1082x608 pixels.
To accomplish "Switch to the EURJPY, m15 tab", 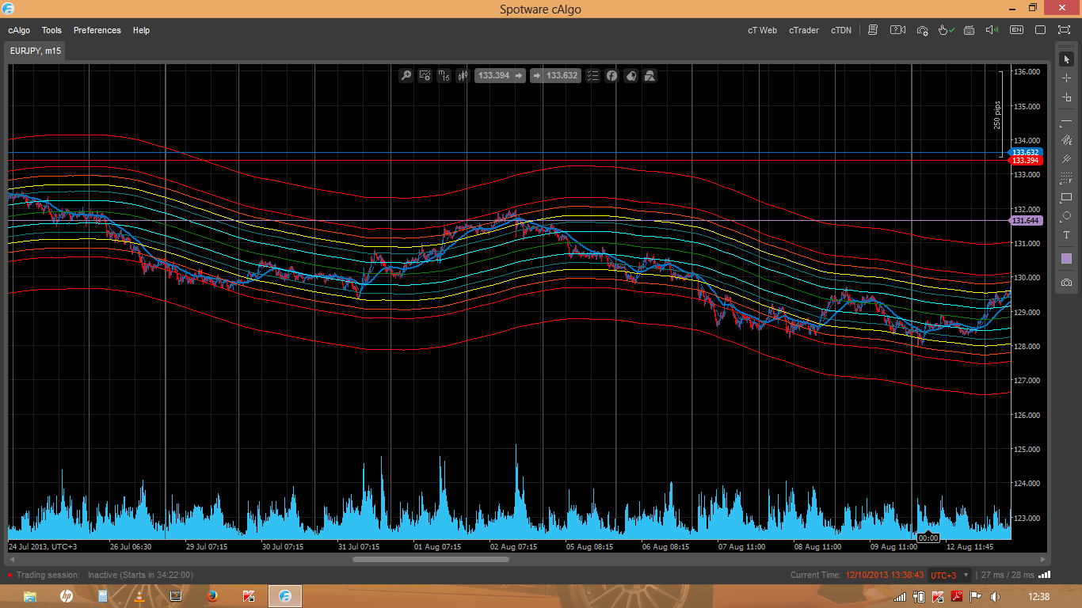I will point(36,51).
